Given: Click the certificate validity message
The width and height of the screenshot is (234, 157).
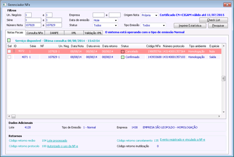Looking at the screenshot, I should pos(192,15).
